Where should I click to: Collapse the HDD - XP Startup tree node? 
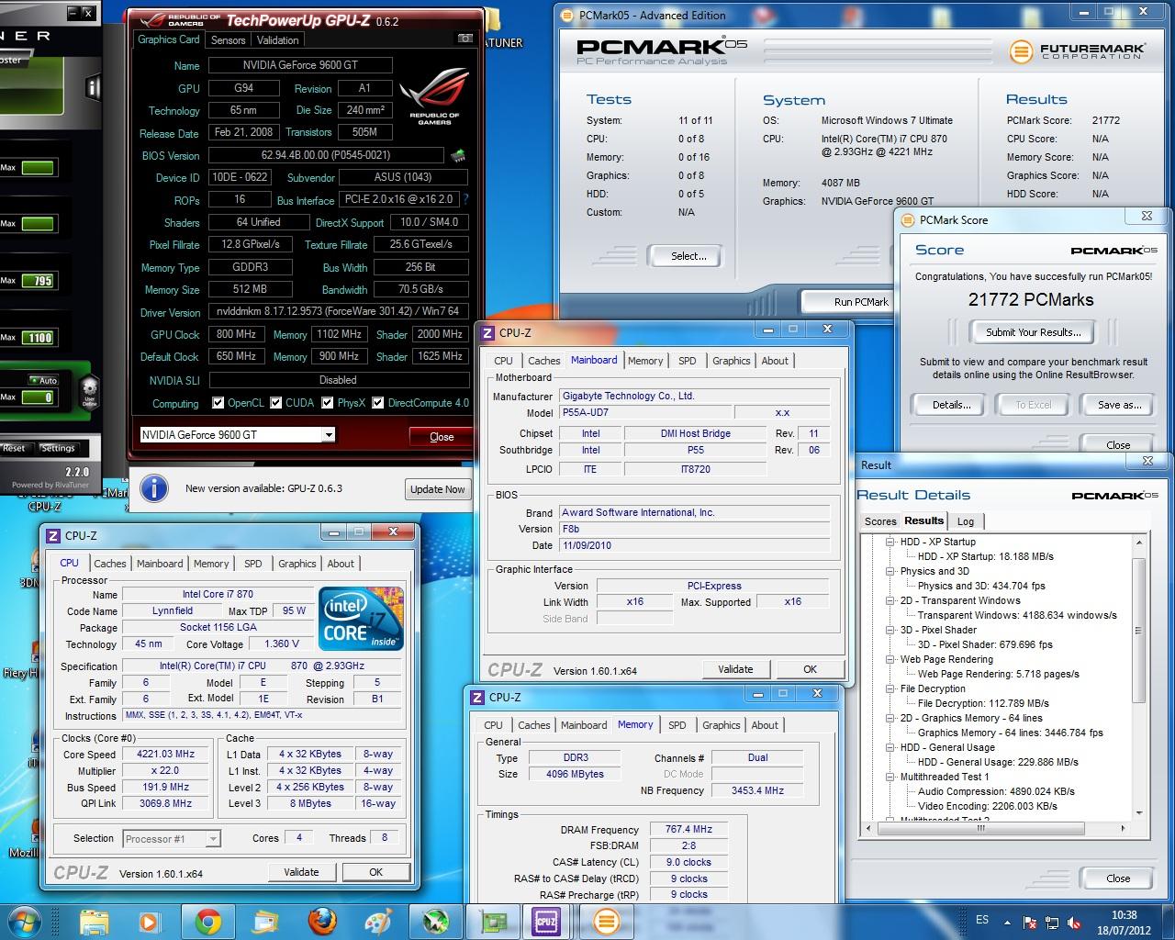tap(890, 542)
